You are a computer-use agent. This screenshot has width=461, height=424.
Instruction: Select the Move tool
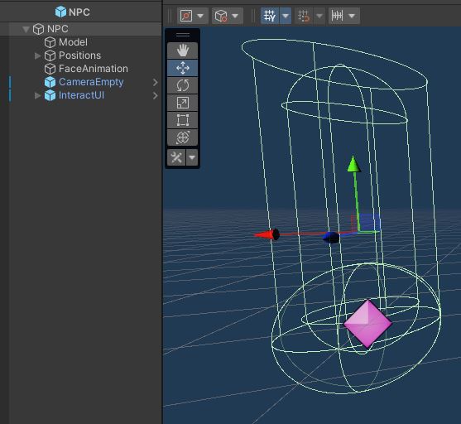tap(182, 68)
